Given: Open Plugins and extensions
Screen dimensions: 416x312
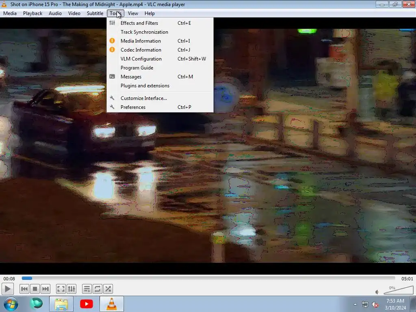Looking at the screenshot, I should (x=160, y=86).
